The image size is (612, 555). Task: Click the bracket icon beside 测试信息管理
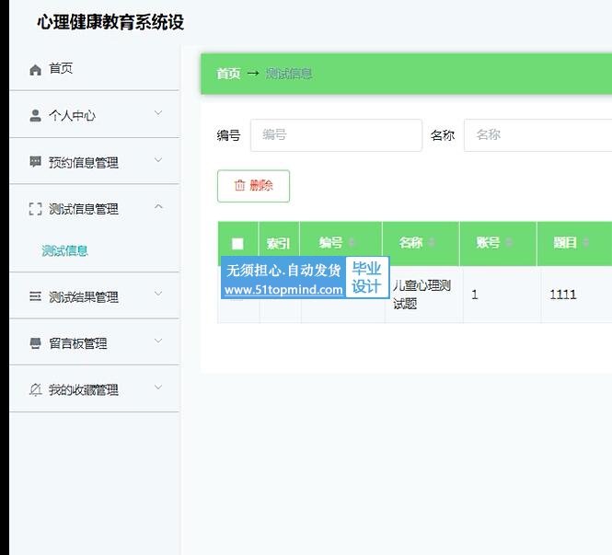35,209
